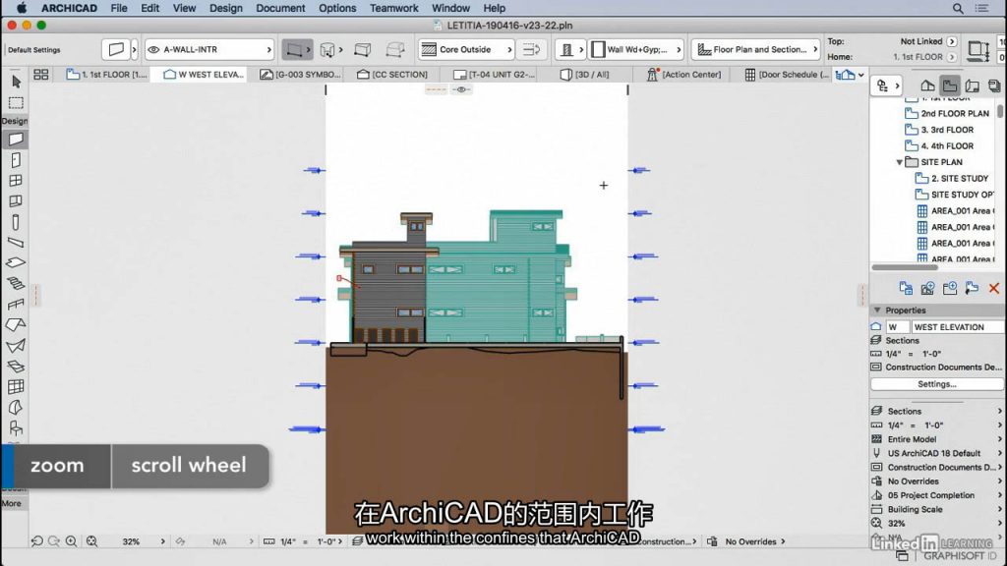
Task: Switch to the Action Center tab
Action: [x=684, y=75]
